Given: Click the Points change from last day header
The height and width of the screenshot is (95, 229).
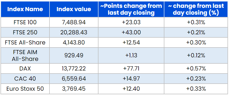Looking at the screenshot, I should 131,9.
